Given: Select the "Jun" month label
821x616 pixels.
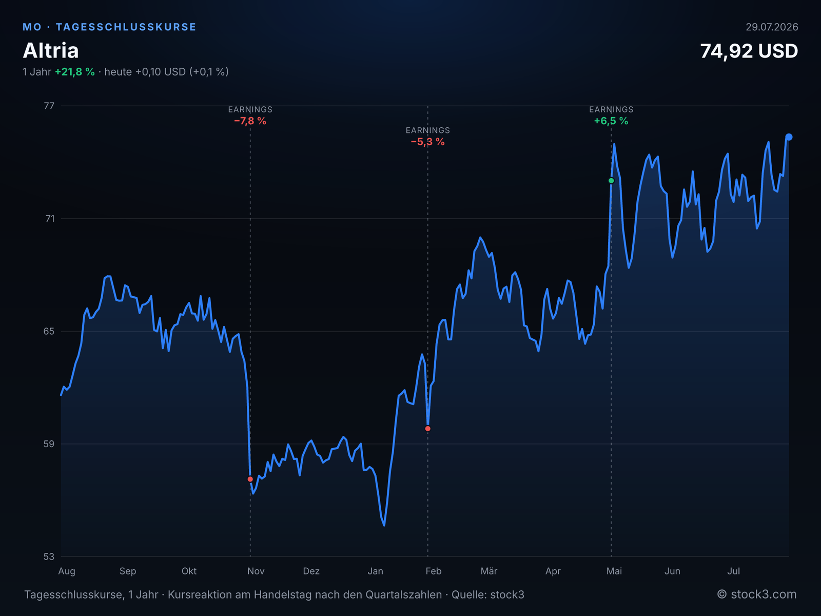Looking at the screenshot, I should (672, 571).
